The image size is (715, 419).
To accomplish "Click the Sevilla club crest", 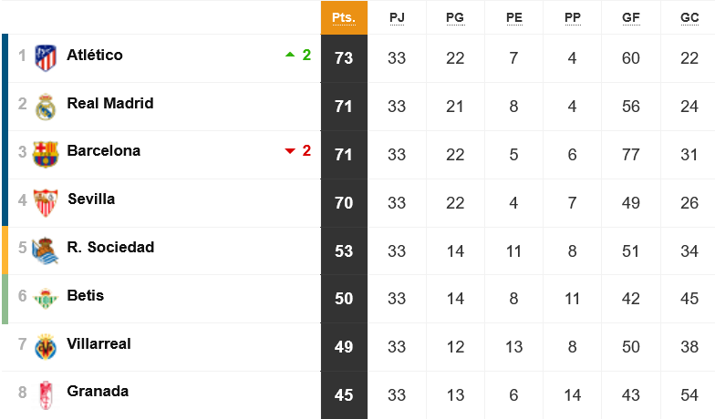I will (x=46, y=202).
